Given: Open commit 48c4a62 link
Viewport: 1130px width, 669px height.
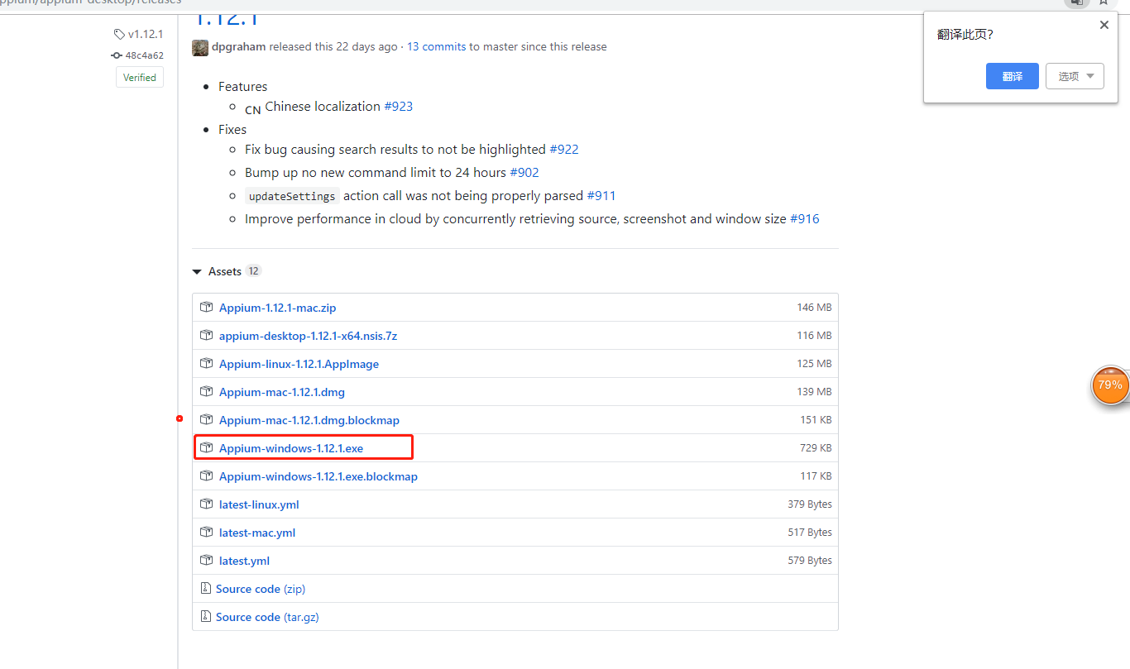Looking at the screenshot, I should pos(145,55).
